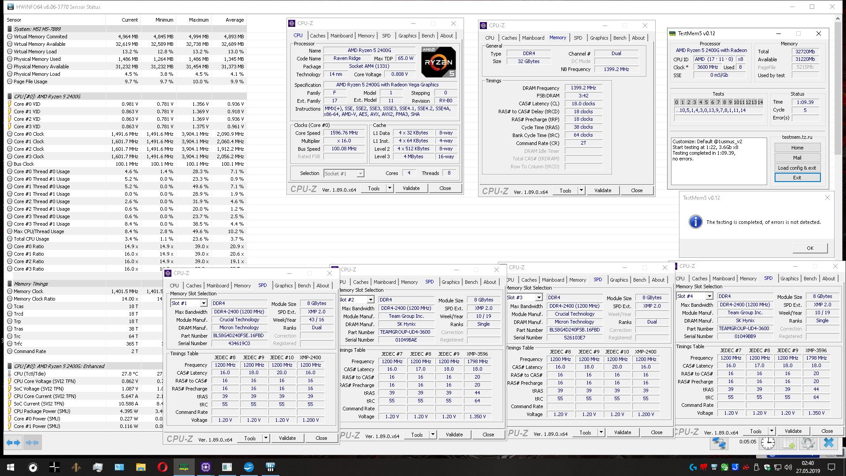Screen dimensions: 846x476
Task: Click HWiNFO network monitors icon
Action: point(719,443)
